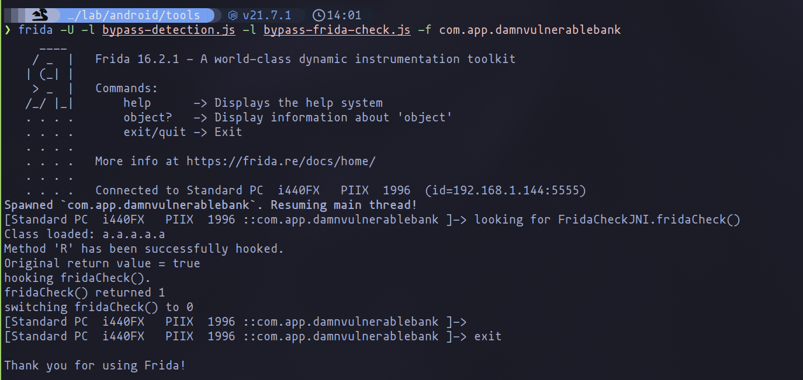Open the bypass-detection.js file link
This screenshot has height=380, width=803.
pos(168,30)
